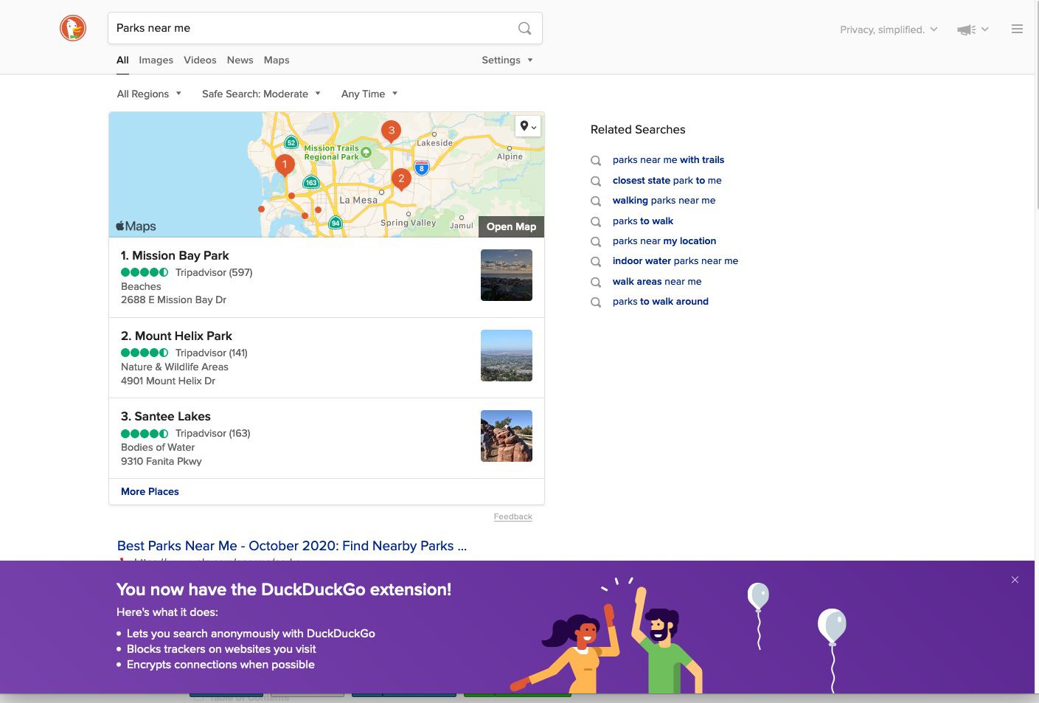Open 2. Mount Helix Park listing

coord(176,336)
